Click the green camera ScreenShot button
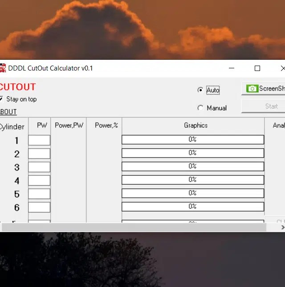This screenshot has width=285, height=287. [x=263, y=88]
